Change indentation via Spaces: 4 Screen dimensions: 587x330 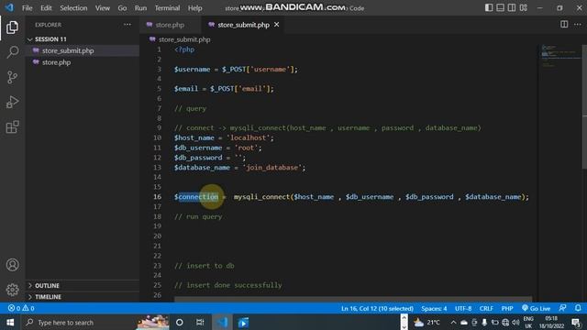coord(434,308)
